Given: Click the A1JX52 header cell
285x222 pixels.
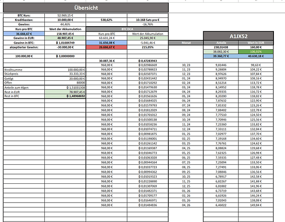Looking at the screenshot, I should pos(238,36).
